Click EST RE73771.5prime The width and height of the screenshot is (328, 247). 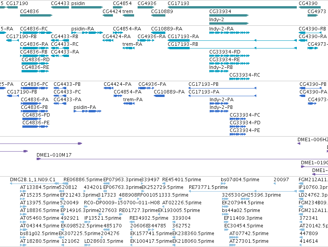(208, 187)
